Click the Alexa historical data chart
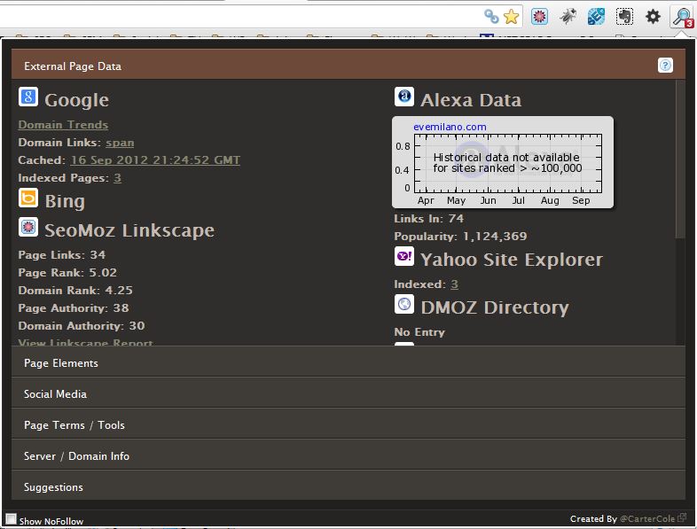This screenshot has width=697, height=529. click(x=503, y=162)
